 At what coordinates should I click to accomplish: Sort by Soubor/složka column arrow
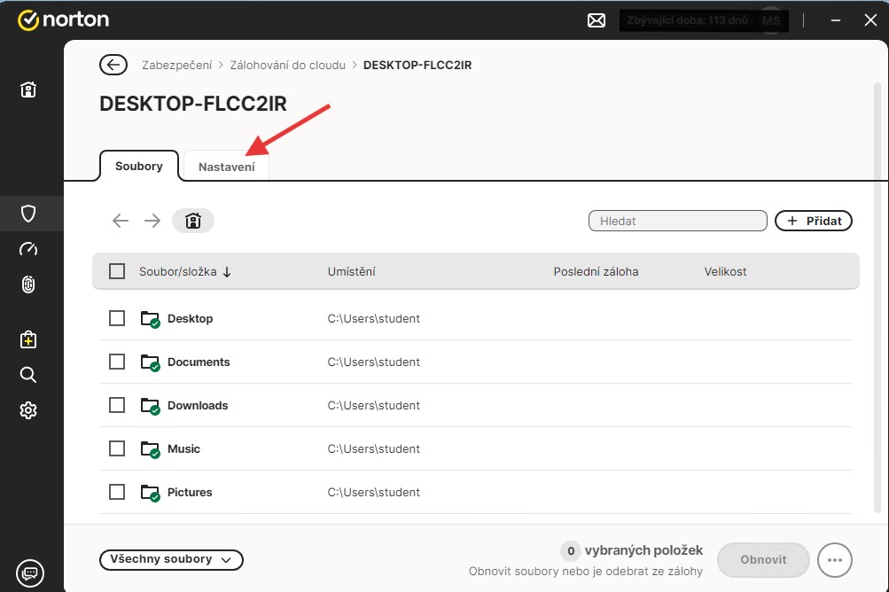click(x=227, y=272)
